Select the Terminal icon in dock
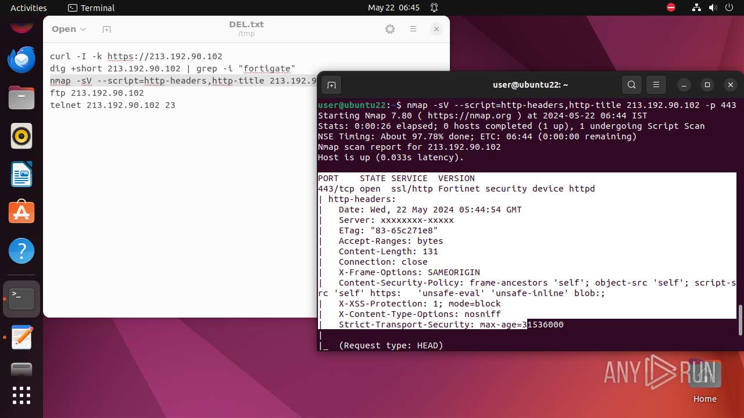 pos(22,299)
